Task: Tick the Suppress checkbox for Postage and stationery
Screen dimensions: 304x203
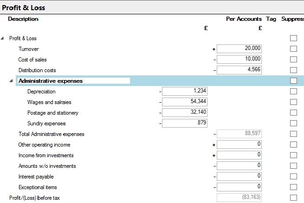Action: [x=293, y=112]
